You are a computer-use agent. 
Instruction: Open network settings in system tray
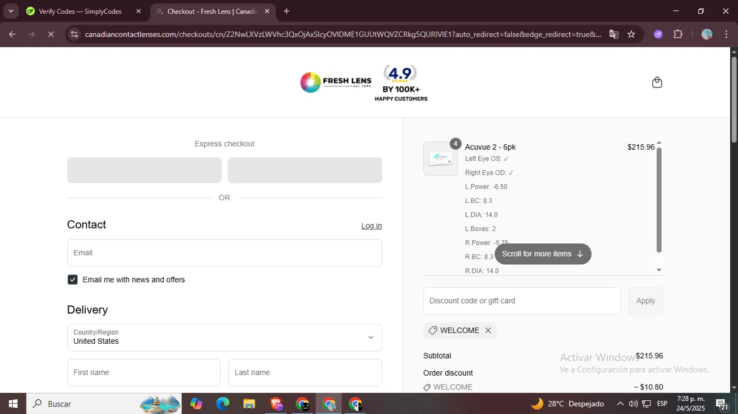(x=646, y=404)
